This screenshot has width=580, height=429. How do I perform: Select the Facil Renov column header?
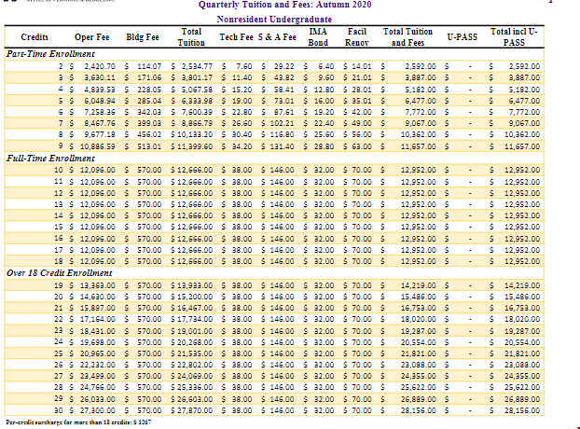tap(357, 37)
